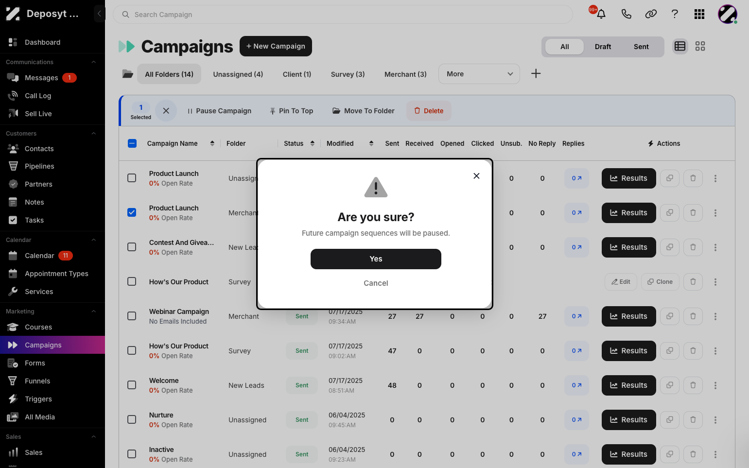
Task: Check the Webinar Campaign checkbox
Action: coord(132,316)
